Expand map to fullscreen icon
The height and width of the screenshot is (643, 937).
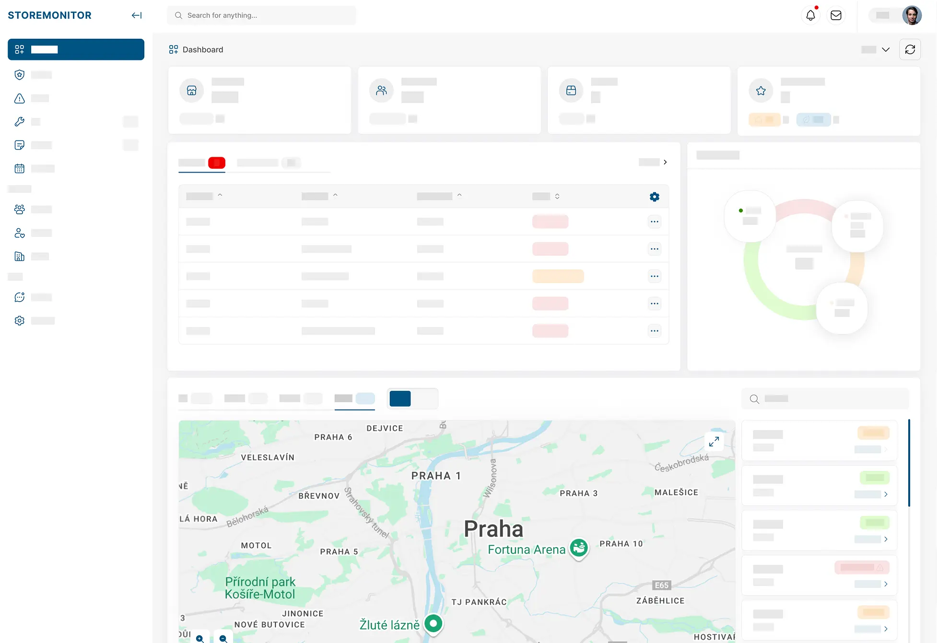[714, 442]
